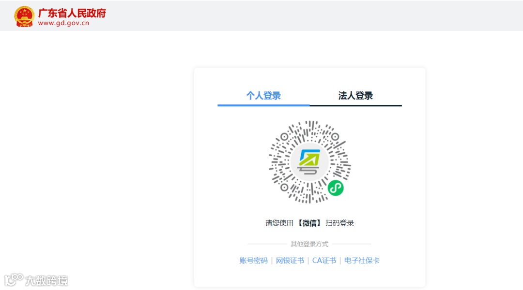
Task: Switch to the 个人登录 tab
Action: click(263, 96)
